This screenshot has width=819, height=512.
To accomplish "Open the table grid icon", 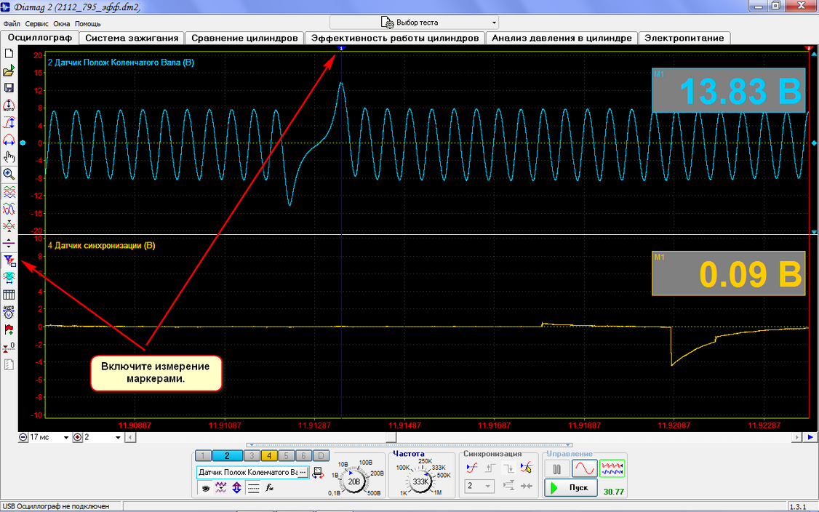I will [x=9, y=295].
